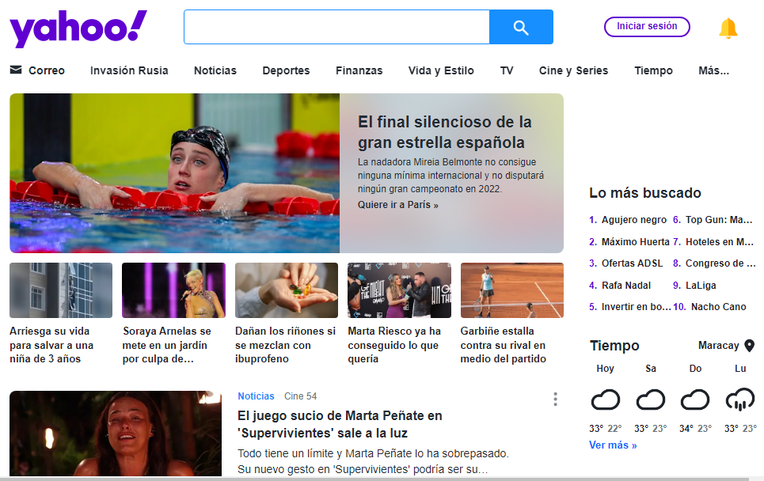Viewport: 764px width, 481px height.
Task: Open the Supervivientes Marta Peñate image
Action: [116, 434]
